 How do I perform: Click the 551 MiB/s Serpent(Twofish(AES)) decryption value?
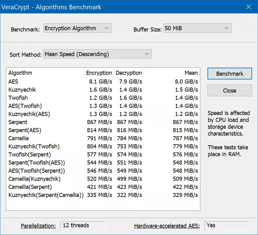129,162
